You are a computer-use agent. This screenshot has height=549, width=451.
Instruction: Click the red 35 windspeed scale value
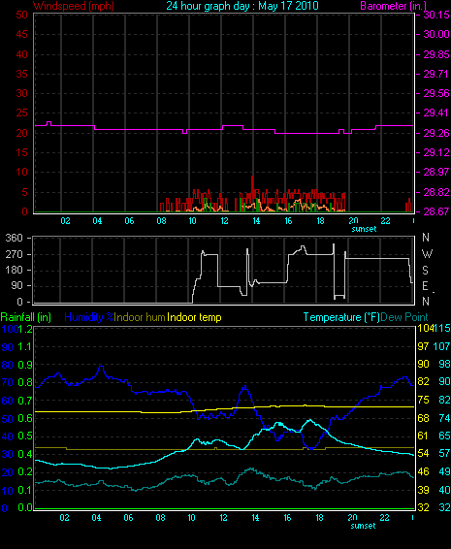pos(21,75)
